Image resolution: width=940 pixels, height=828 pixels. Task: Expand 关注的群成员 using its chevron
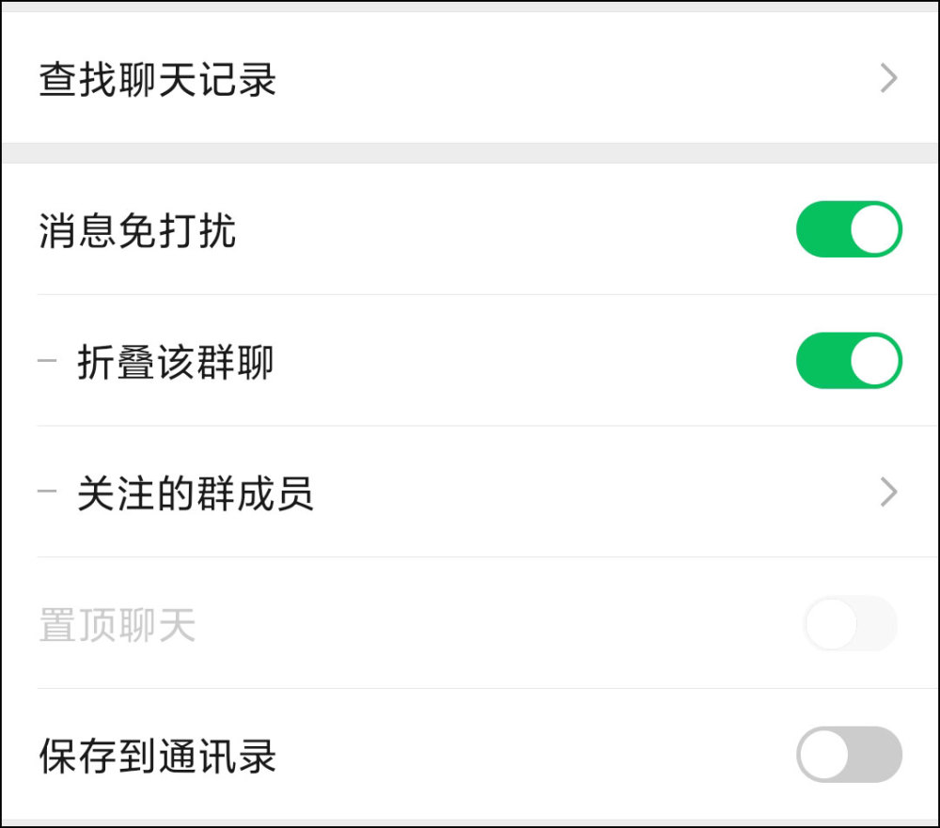point(888,492)
